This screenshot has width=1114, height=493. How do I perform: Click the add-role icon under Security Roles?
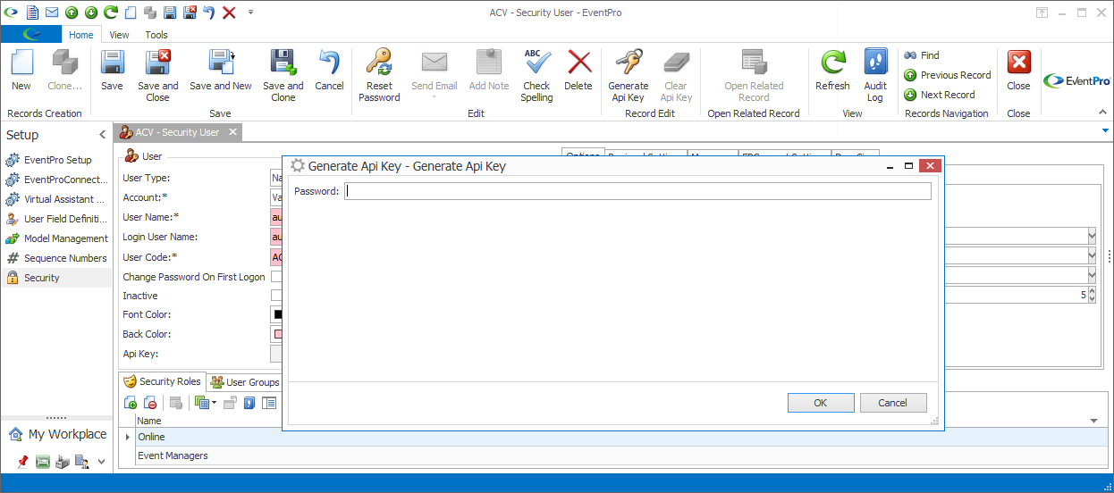(131, 404)
